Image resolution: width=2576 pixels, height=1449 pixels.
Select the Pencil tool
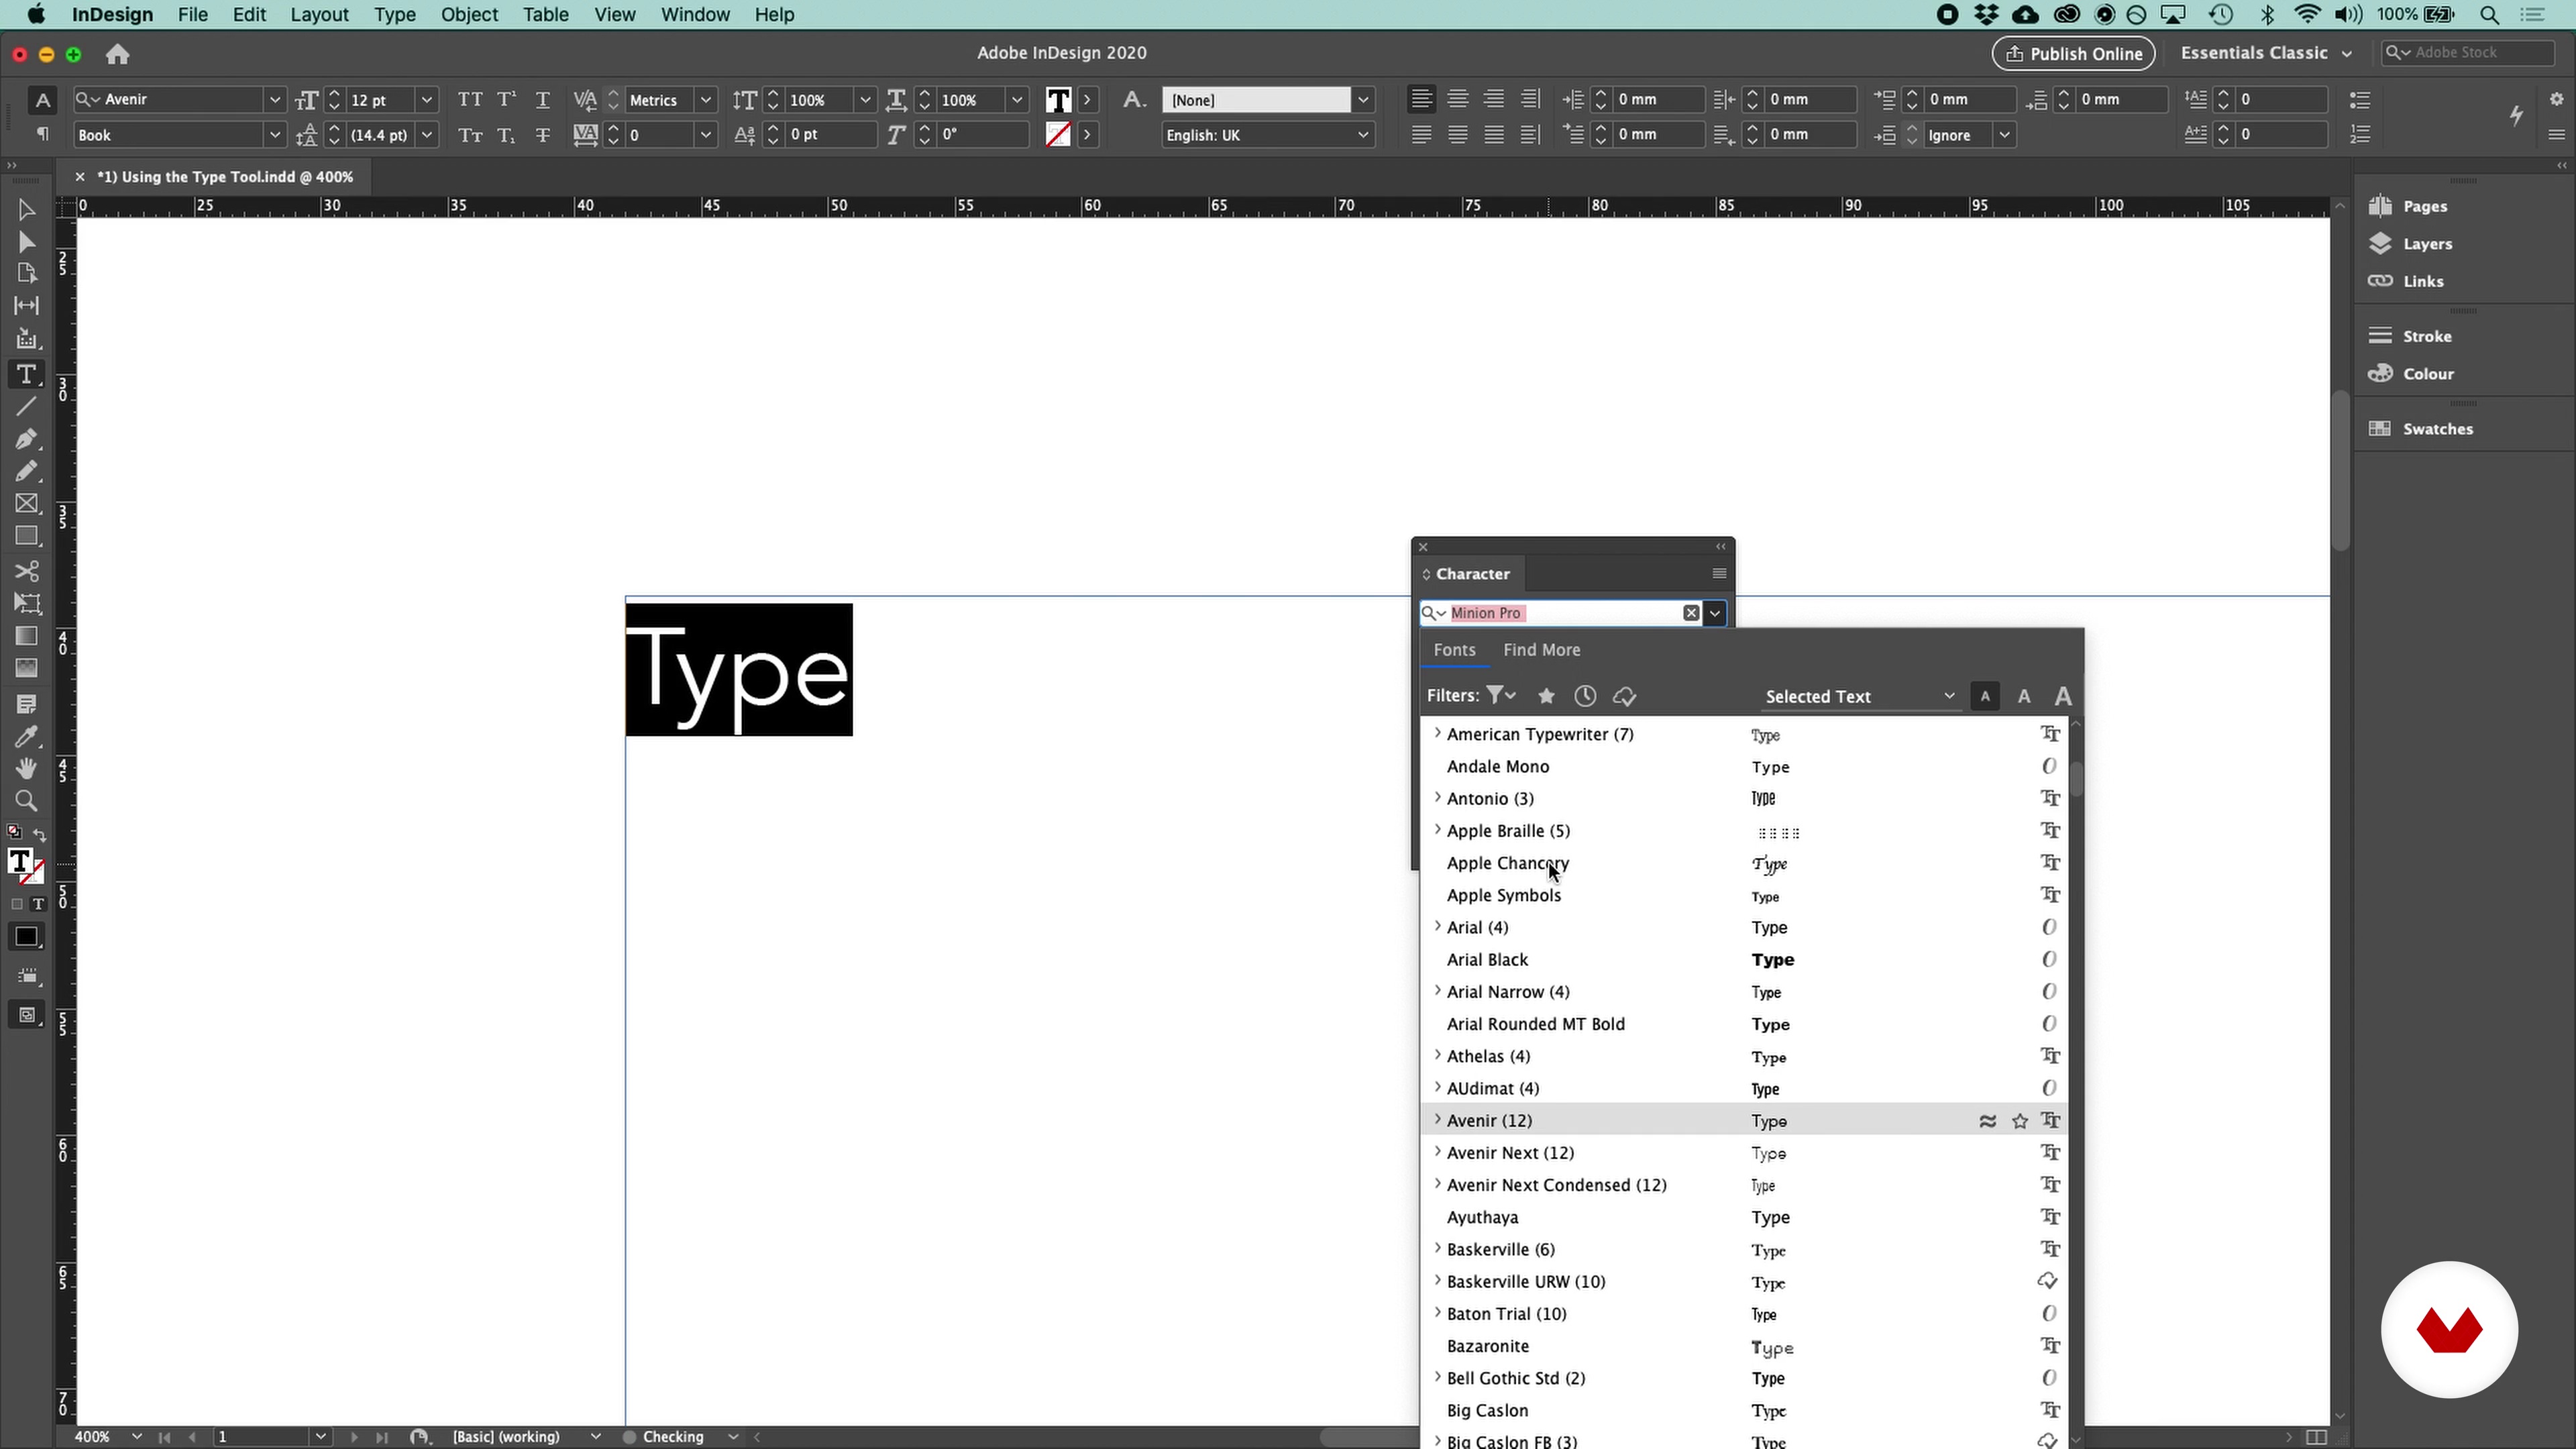pyautogui.click(x=27, y=471)
